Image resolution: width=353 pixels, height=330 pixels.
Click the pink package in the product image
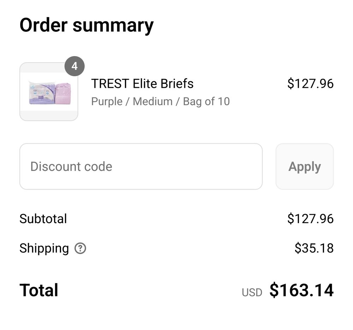63,93
